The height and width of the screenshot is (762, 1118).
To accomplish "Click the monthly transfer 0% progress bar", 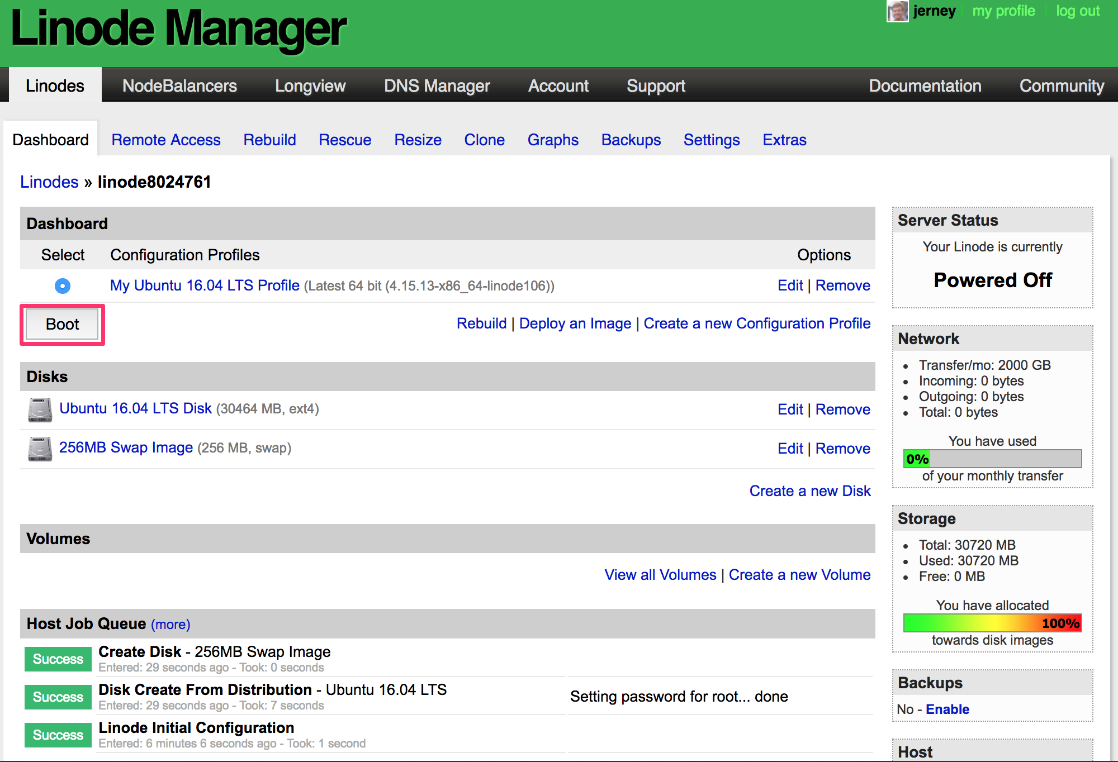I will 992,459.
